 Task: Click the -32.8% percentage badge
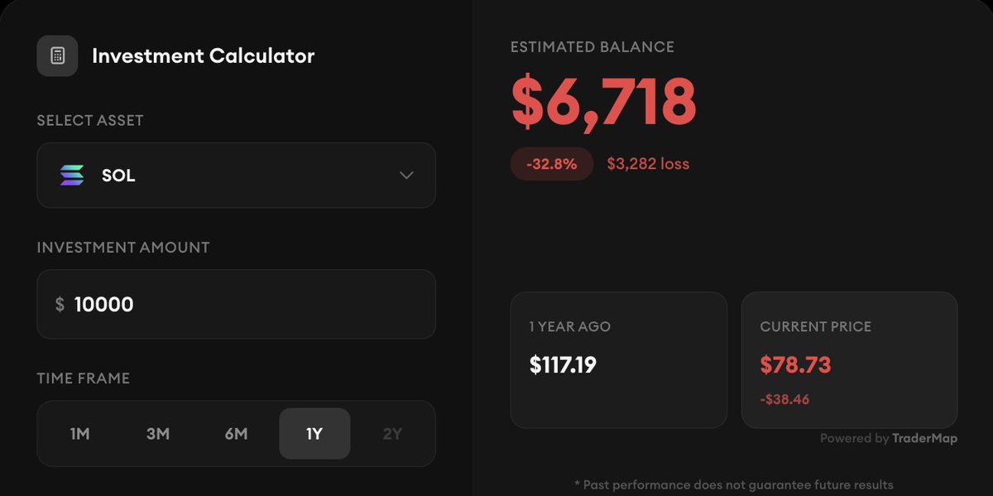click(x=552, y=164)
